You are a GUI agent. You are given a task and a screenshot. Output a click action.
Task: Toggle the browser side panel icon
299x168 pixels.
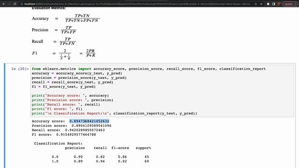click(274, 4)
